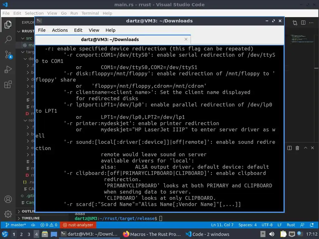Switch to workspace 3
The width and height of the screenshot is (319, 239).
29,234
